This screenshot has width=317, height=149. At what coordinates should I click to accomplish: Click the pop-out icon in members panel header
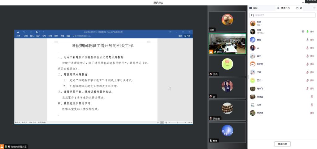coord(297,8)
